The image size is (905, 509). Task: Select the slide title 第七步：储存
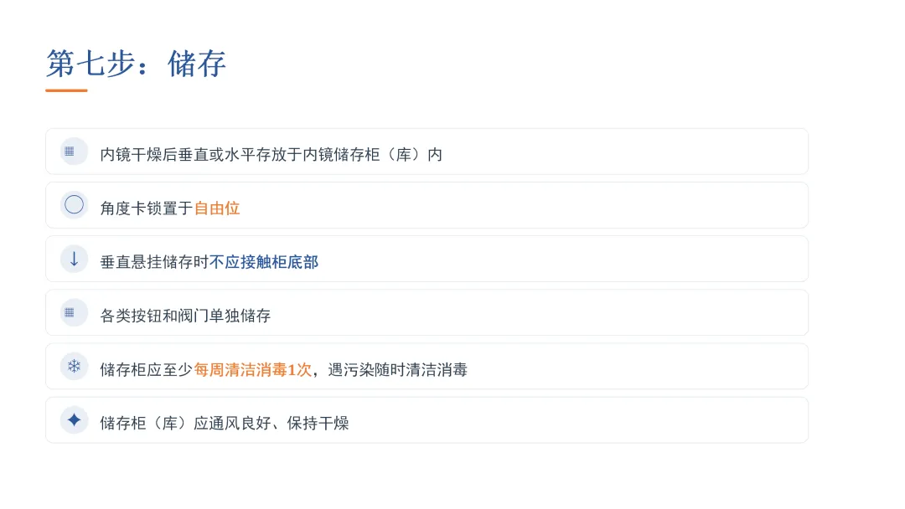(137, 63)
